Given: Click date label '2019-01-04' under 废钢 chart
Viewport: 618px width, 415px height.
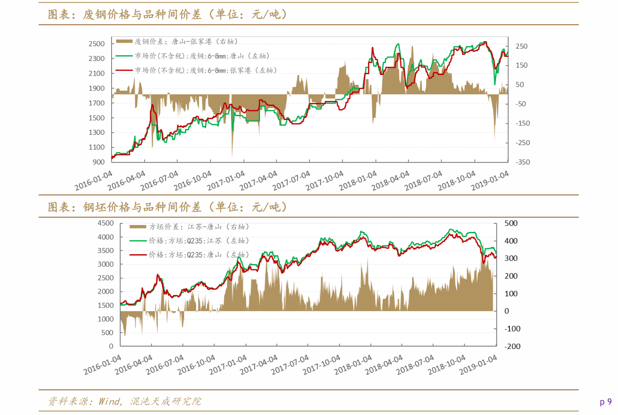Looking at the screenshot, I should tap(490, 180).
